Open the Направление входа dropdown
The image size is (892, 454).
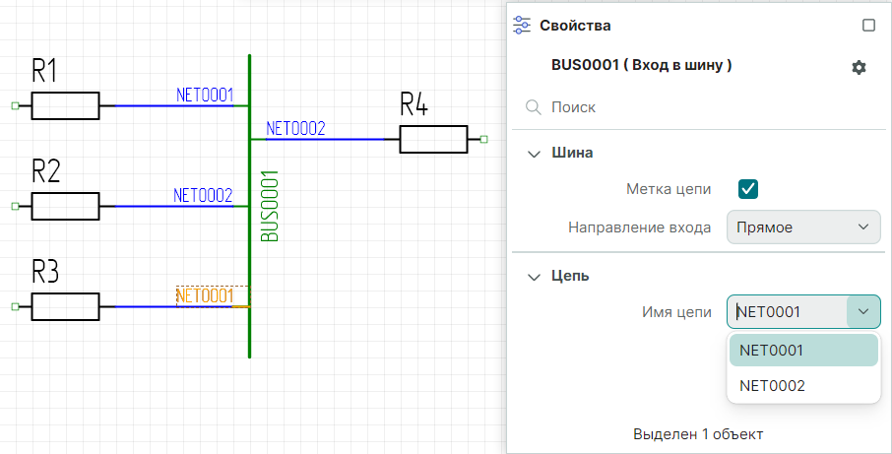pos(802,227)
